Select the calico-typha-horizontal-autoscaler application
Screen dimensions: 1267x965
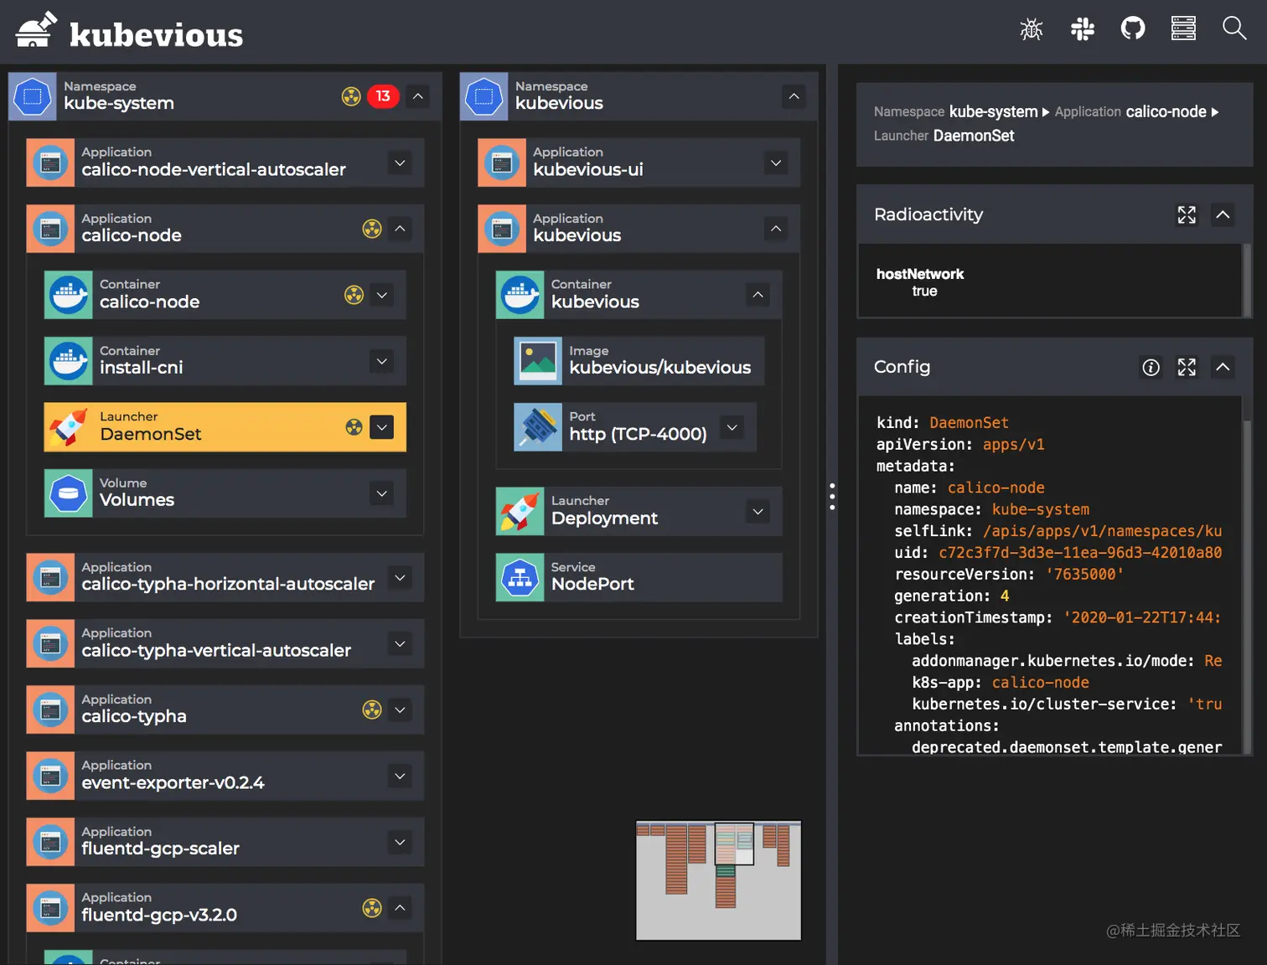coord(225,577)
